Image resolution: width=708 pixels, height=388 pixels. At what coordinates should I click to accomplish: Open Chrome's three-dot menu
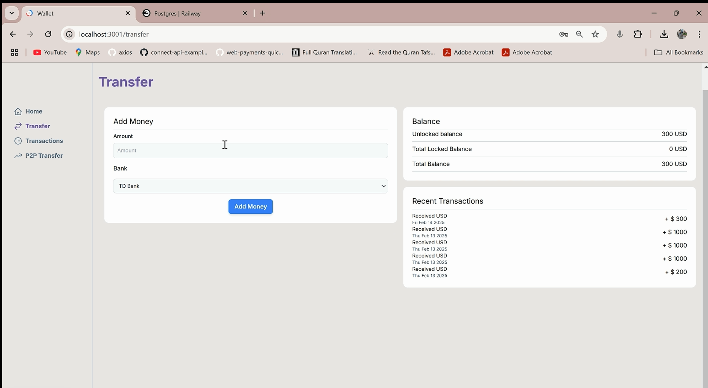click(700, 34)
